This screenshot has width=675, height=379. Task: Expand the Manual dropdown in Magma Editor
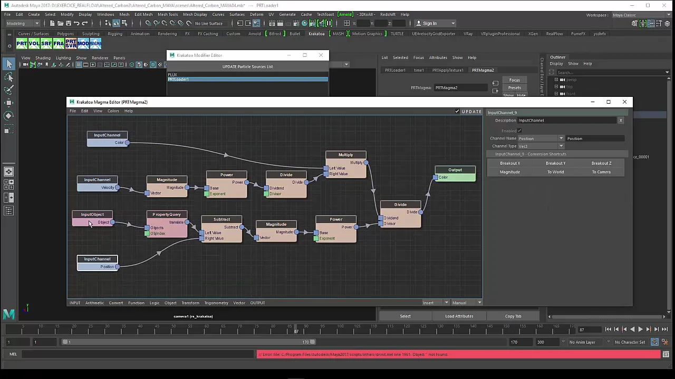coord(467,303)
